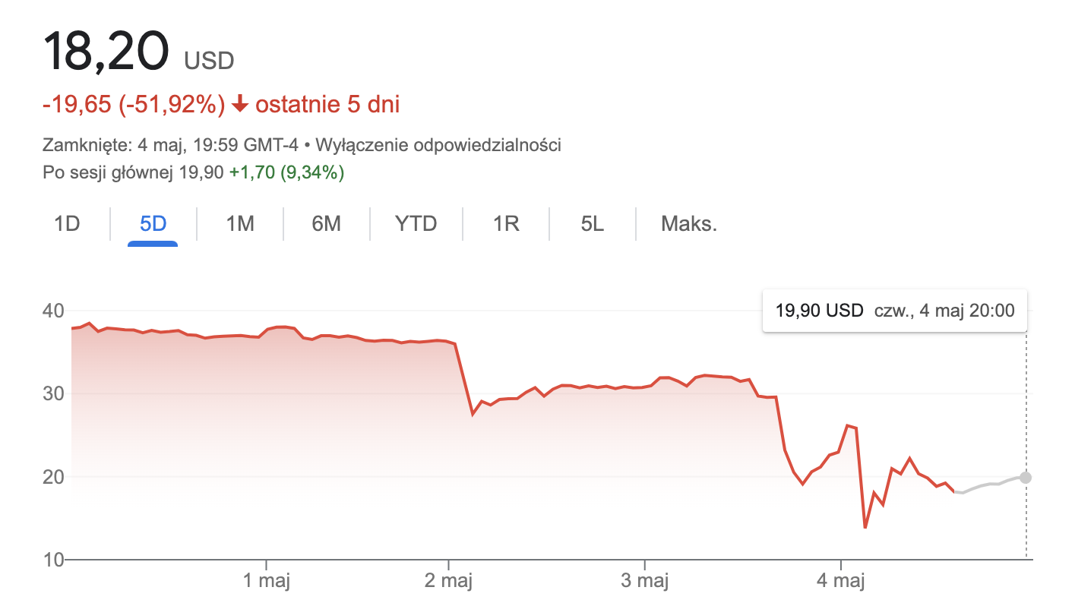This screenshot has width=1075, height=603.
Task: Open the Wyłączenie odpowiedzialności disclaimer link
Action: click(x=438, y=144)
